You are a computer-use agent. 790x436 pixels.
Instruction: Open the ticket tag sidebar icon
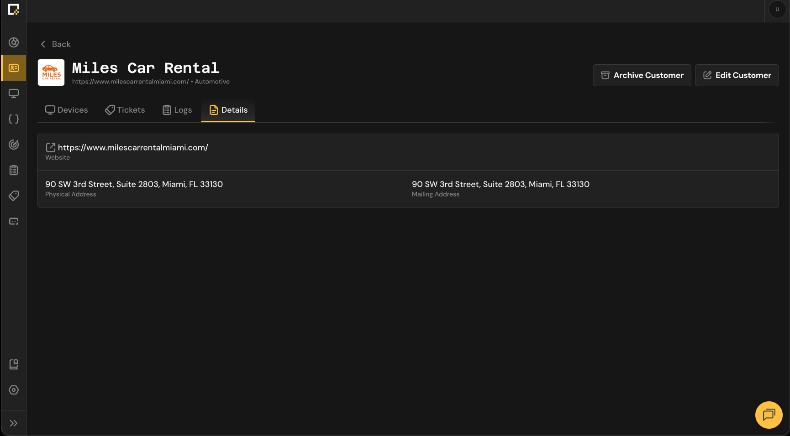14,196
